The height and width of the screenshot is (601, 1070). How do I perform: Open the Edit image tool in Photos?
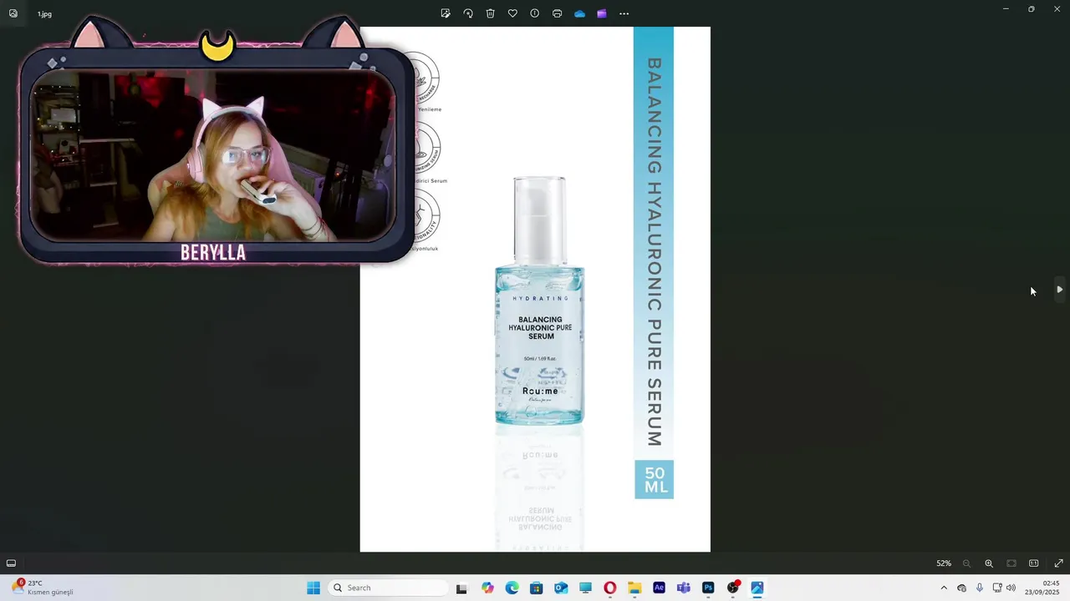pyautogui.click(x=446, y=13)
